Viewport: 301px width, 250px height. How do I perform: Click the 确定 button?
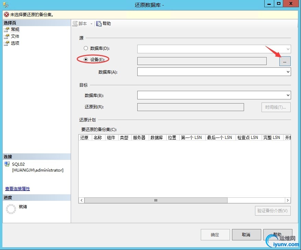pyautogui.click(x=215, y=235)
